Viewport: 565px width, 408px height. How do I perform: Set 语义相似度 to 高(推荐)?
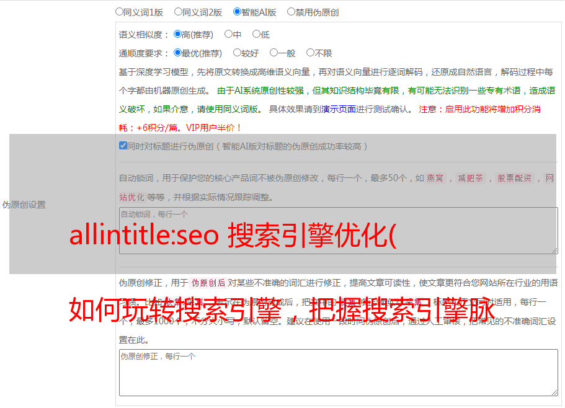tap(177, 34)
